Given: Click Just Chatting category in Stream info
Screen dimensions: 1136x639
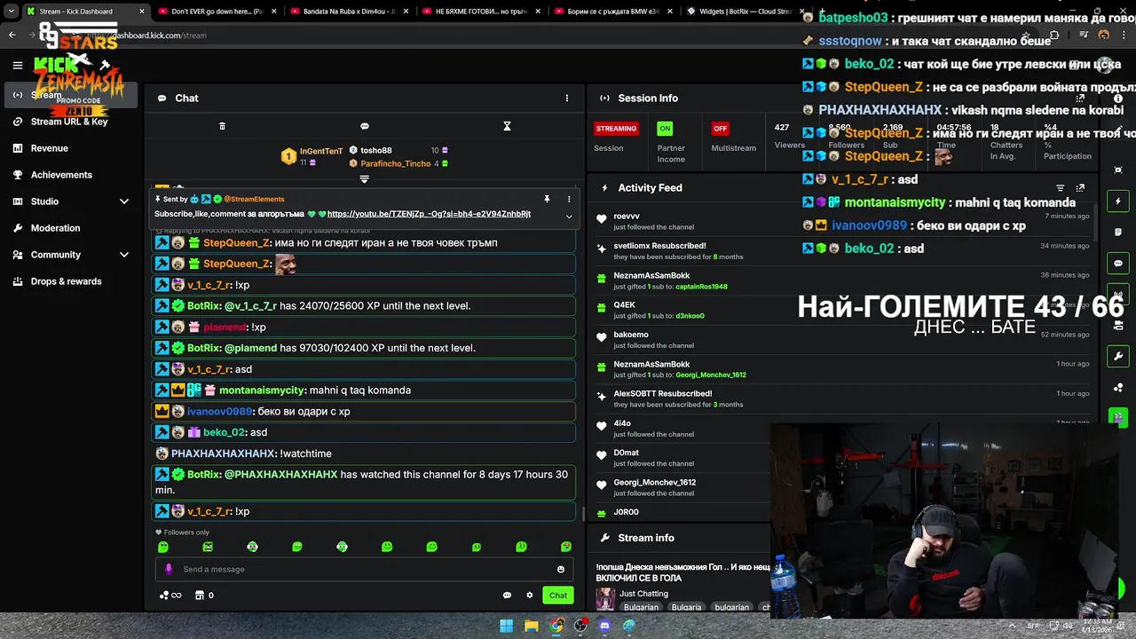Looking at the screenshot, I should click(x=643, y=594).
